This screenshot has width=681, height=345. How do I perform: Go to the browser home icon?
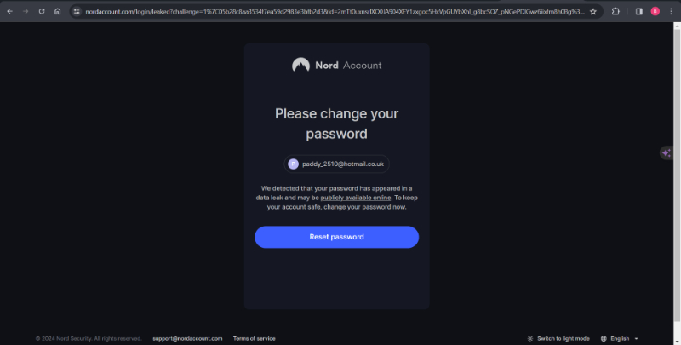[57, 11]
